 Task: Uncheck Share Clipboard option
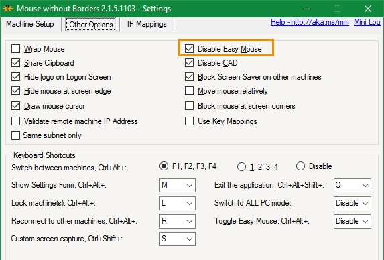point(15,63)
